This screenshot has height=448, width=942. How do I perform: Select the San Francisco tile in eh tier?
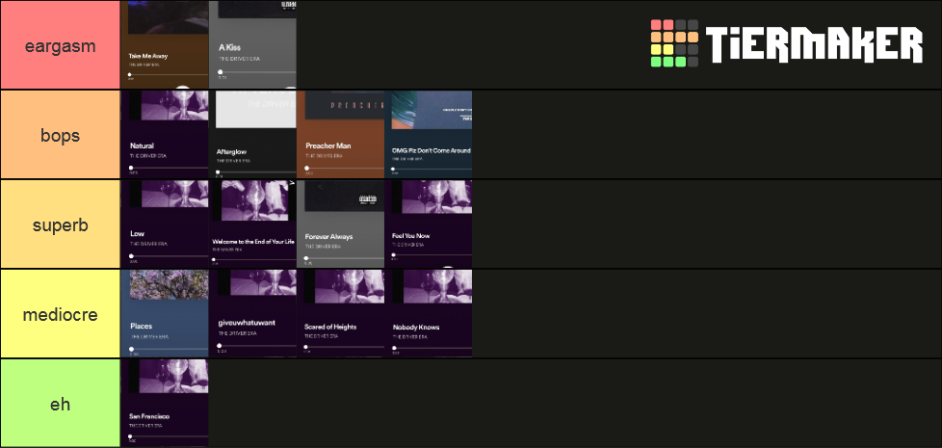[165, 403]
